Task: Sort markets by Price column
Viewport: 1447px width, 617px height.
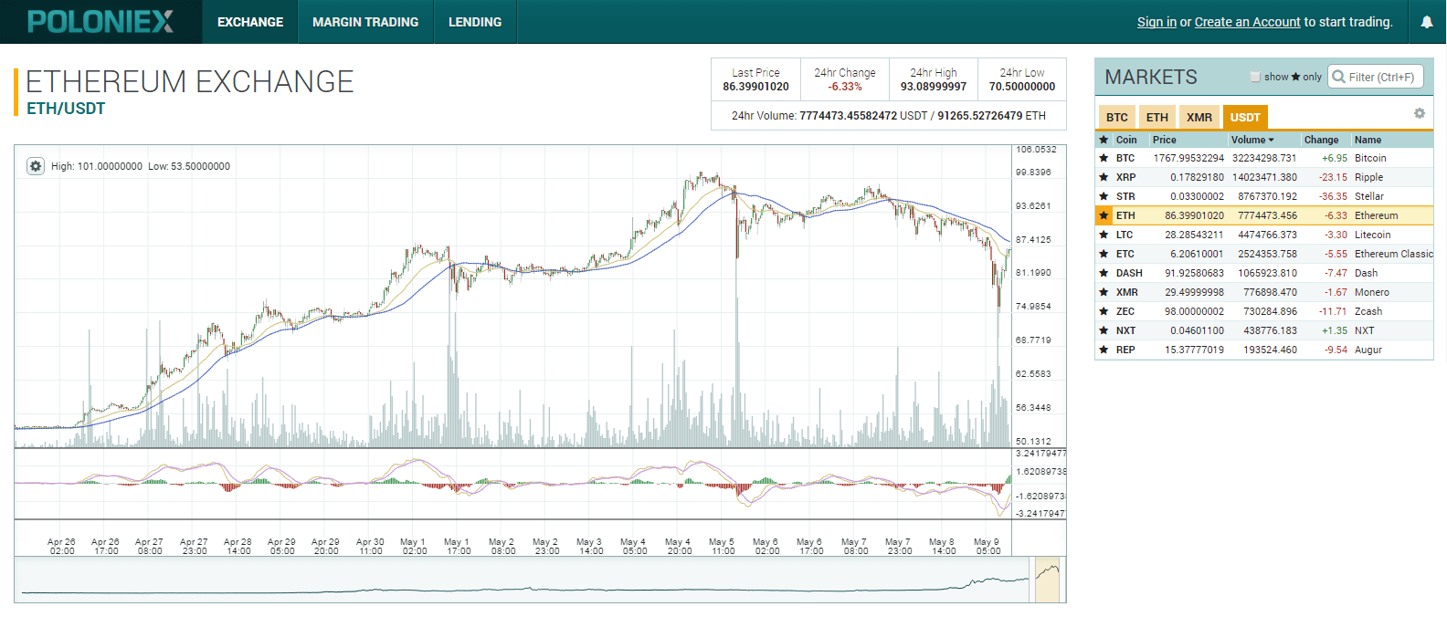Action: [x=1165, y=140]
